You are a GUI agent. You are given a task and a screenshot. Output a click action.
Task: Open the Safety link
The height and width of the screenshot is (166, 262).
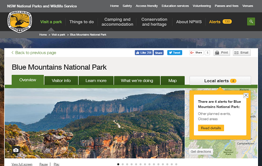127,6
